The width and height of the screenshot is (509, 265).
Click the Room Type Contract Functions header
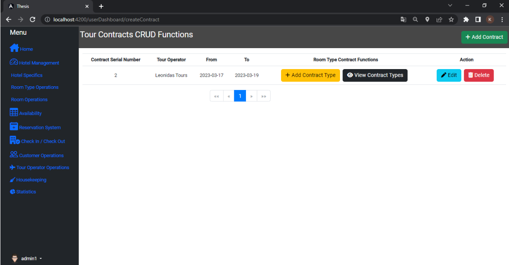point(345,60)
